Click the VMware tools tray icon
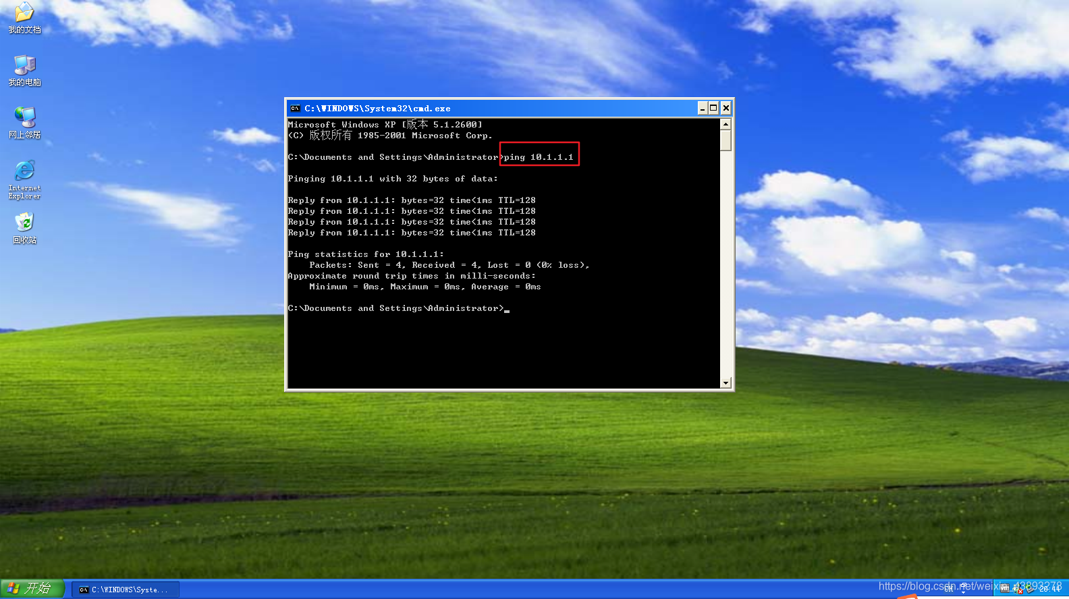This screenshot has width=1069, height=599. coord(1005,588)
